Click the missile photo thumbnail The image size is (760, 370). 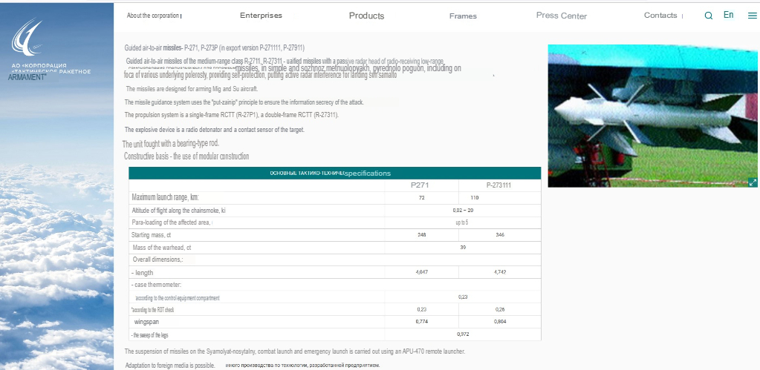[652, 115]
